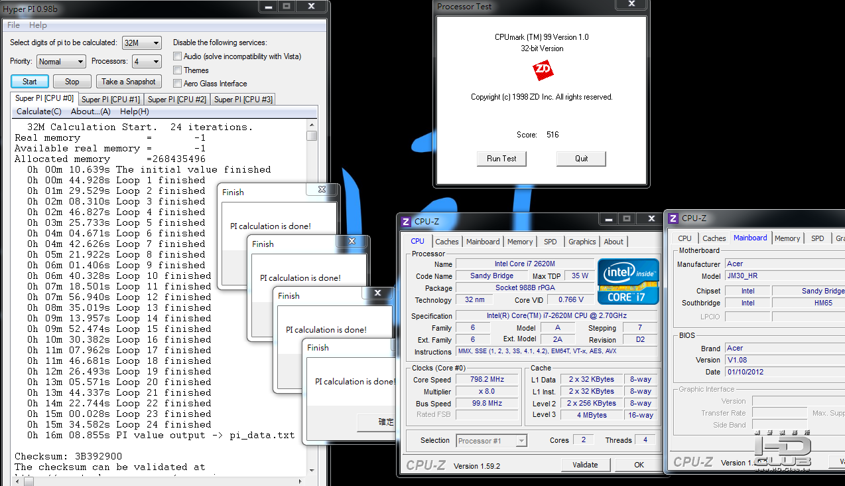This screenshot has height=486, width=845.
Task: Click the Stop button in Hyper PI
Action: pos(72,82)
